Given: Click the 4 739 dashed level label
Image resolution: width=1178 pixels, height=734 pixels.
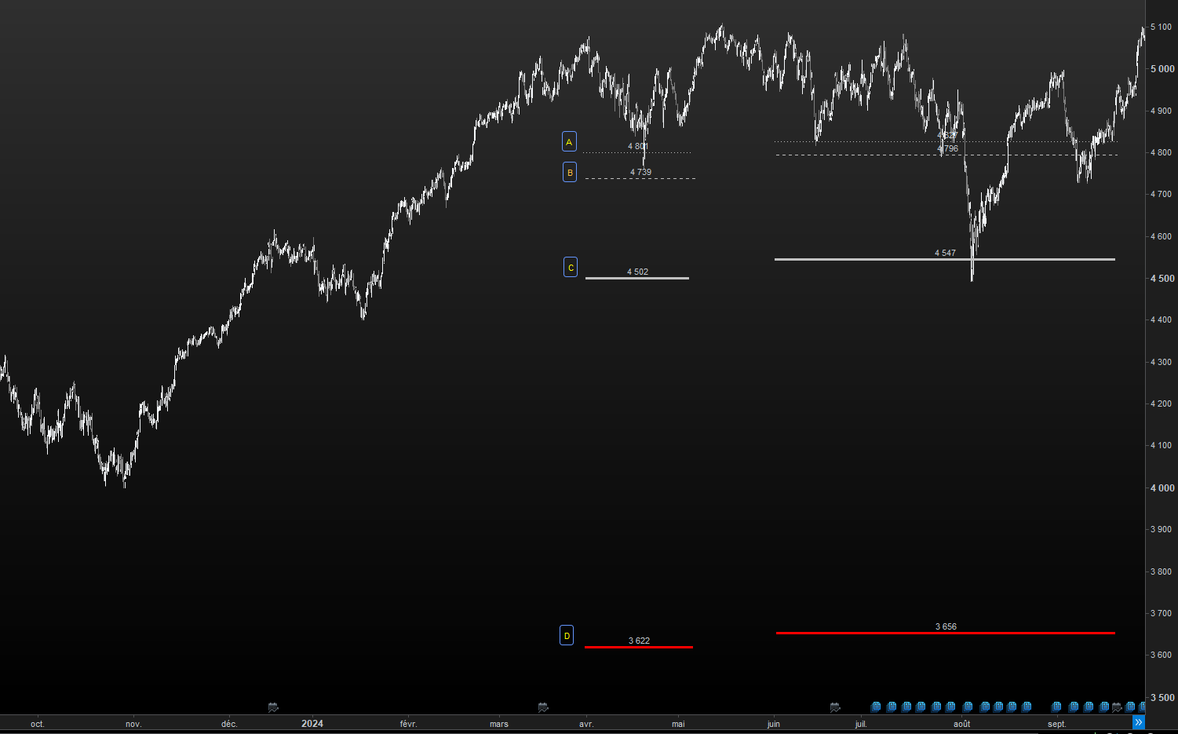Looking at the screenshot, I should point(640,172).
